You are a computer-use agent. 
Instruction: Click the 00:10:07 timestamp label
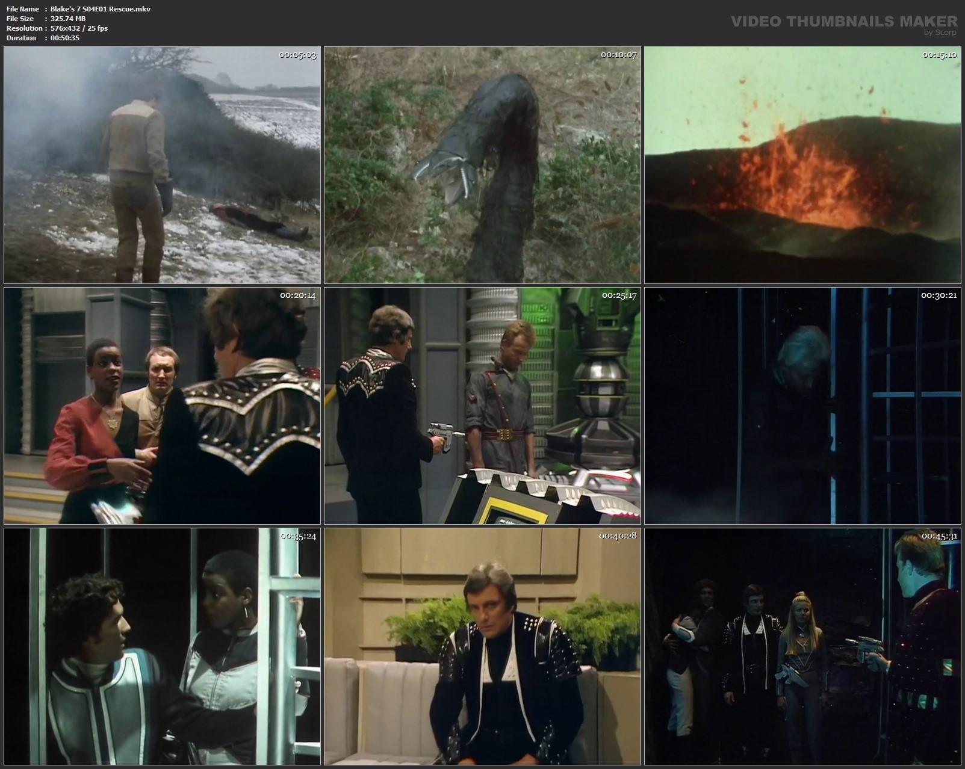pyautogui.click(x=618, y=55)
